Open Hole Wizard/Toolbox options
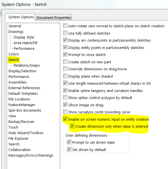This screenshot has width=168, height=169. (x=26, y=133)
